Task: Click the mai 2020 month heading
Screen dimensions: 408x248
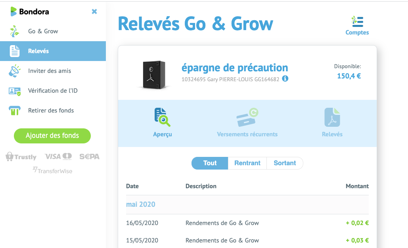Action: click(x=140, y=204)
